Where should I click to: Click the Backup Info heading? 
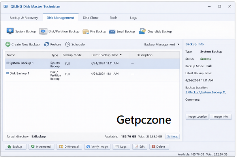(x=195, y=44)
